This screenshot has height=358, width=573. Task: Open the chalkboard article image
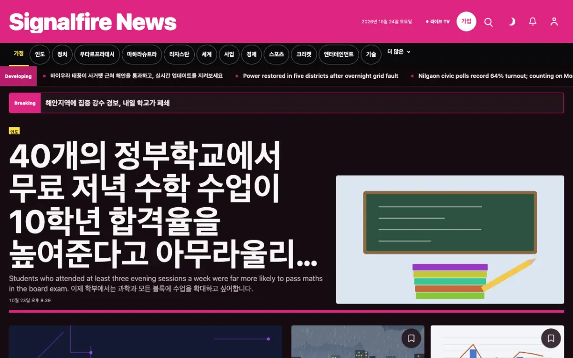coord(450,240)
